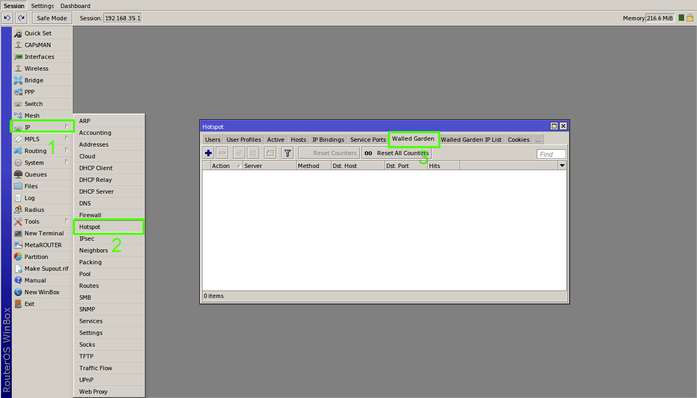
Task: Disable the selected entry with the X icon
Action: (x=253, y=152)
